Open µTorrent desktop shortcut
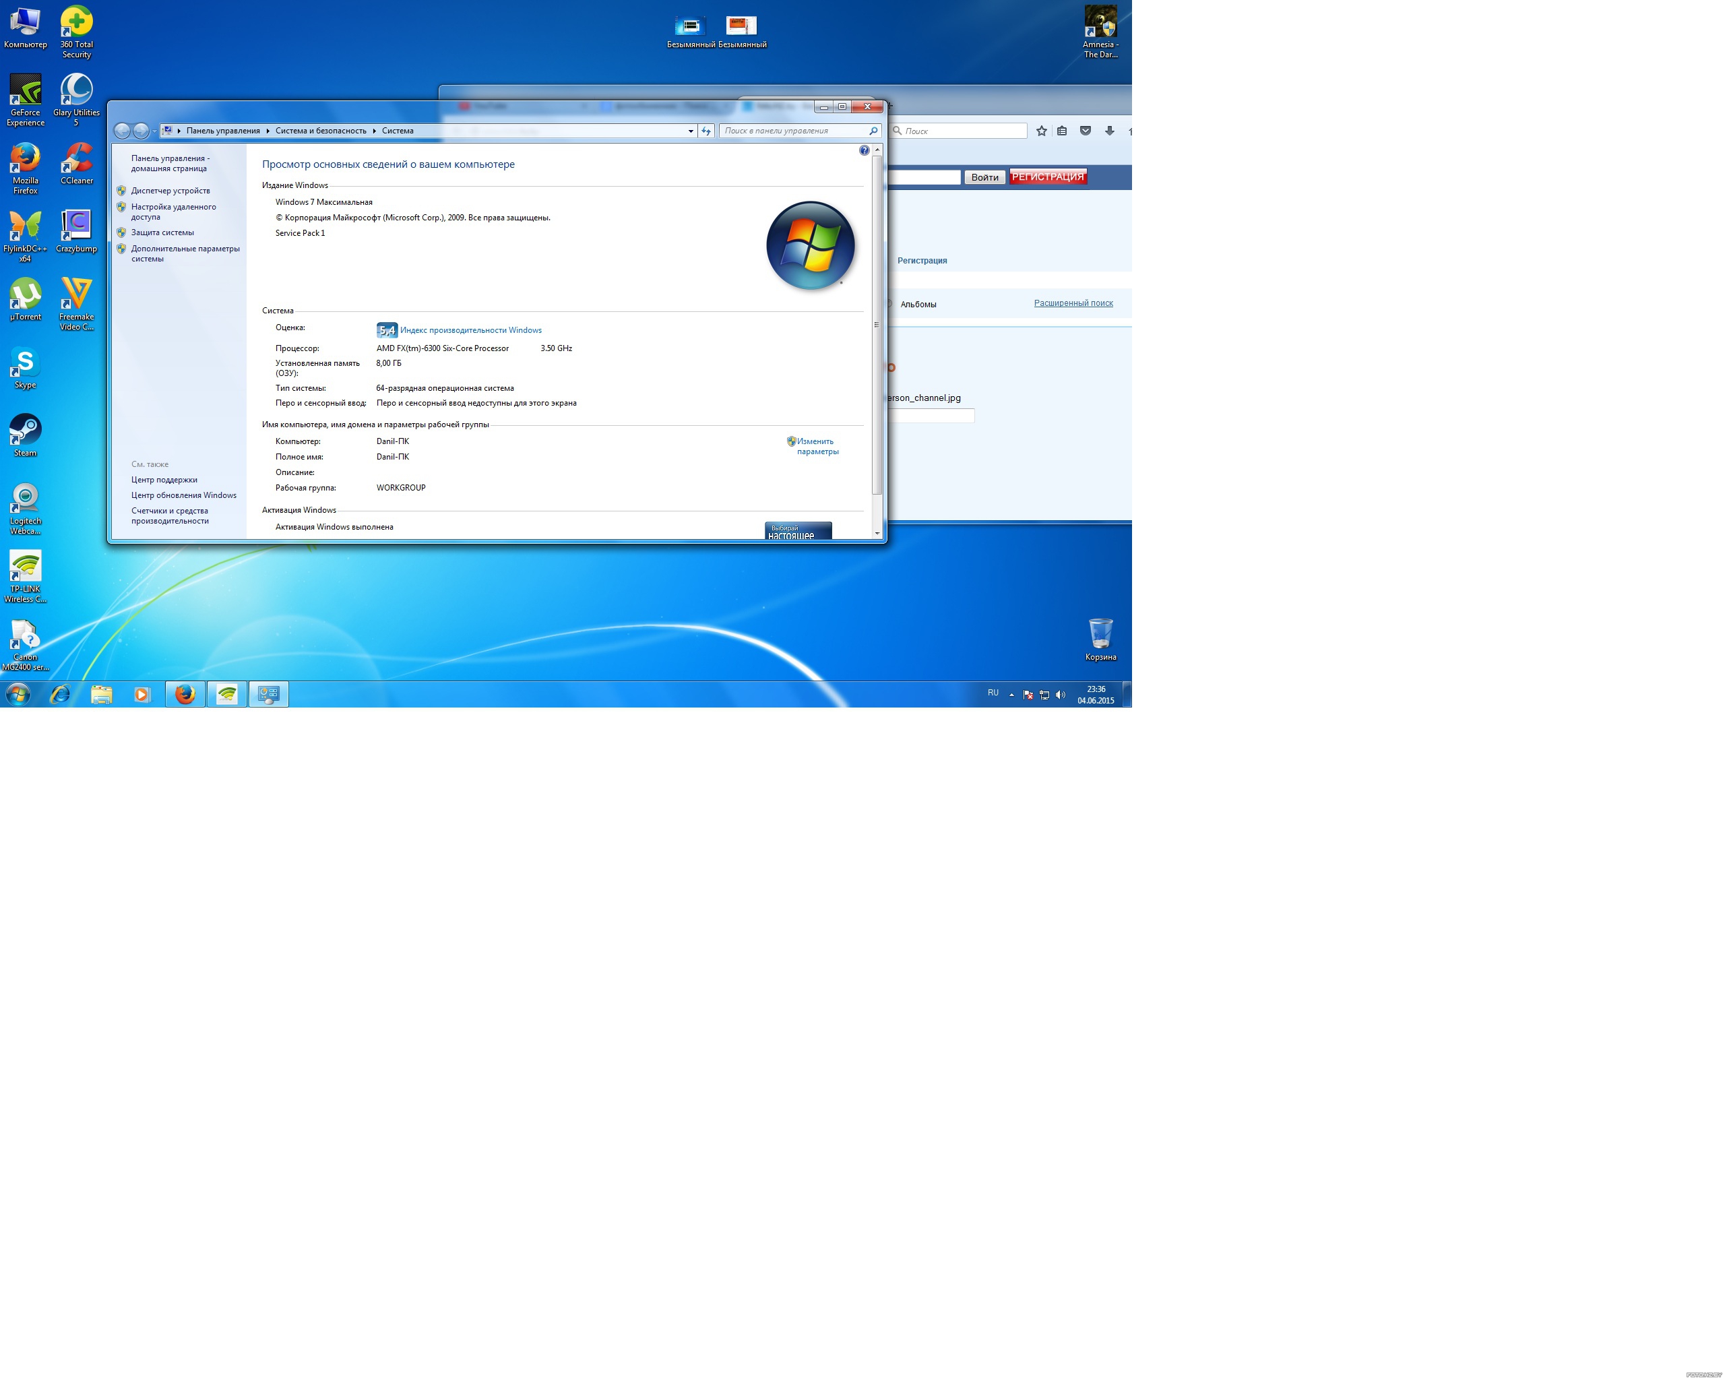This screenshot has width=1725, height=1380. coord(25,300)
